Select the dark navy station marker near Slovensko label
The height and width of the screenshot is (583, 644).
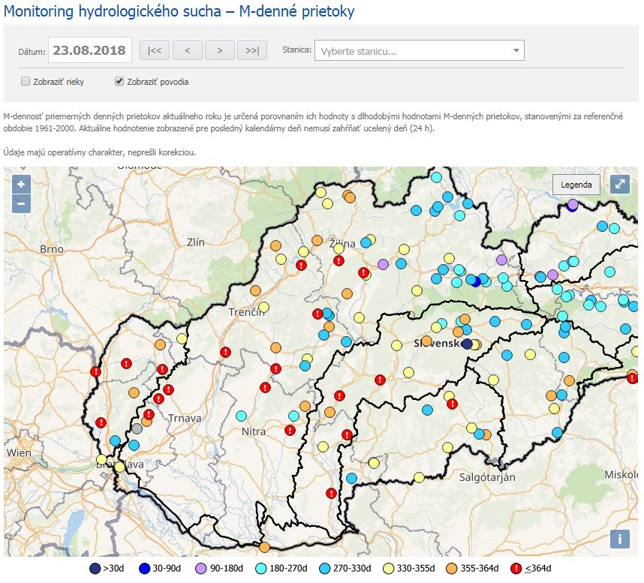coord(467,344)
